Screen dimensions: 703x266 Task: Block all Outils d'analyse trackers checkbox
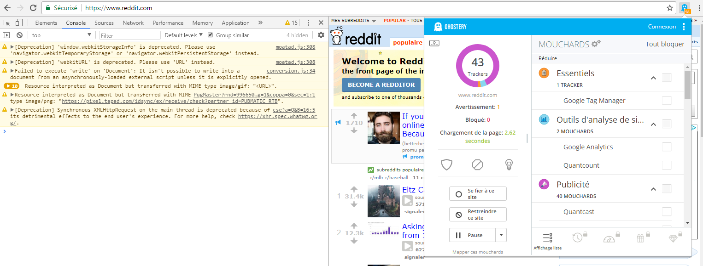pos(667,124)
